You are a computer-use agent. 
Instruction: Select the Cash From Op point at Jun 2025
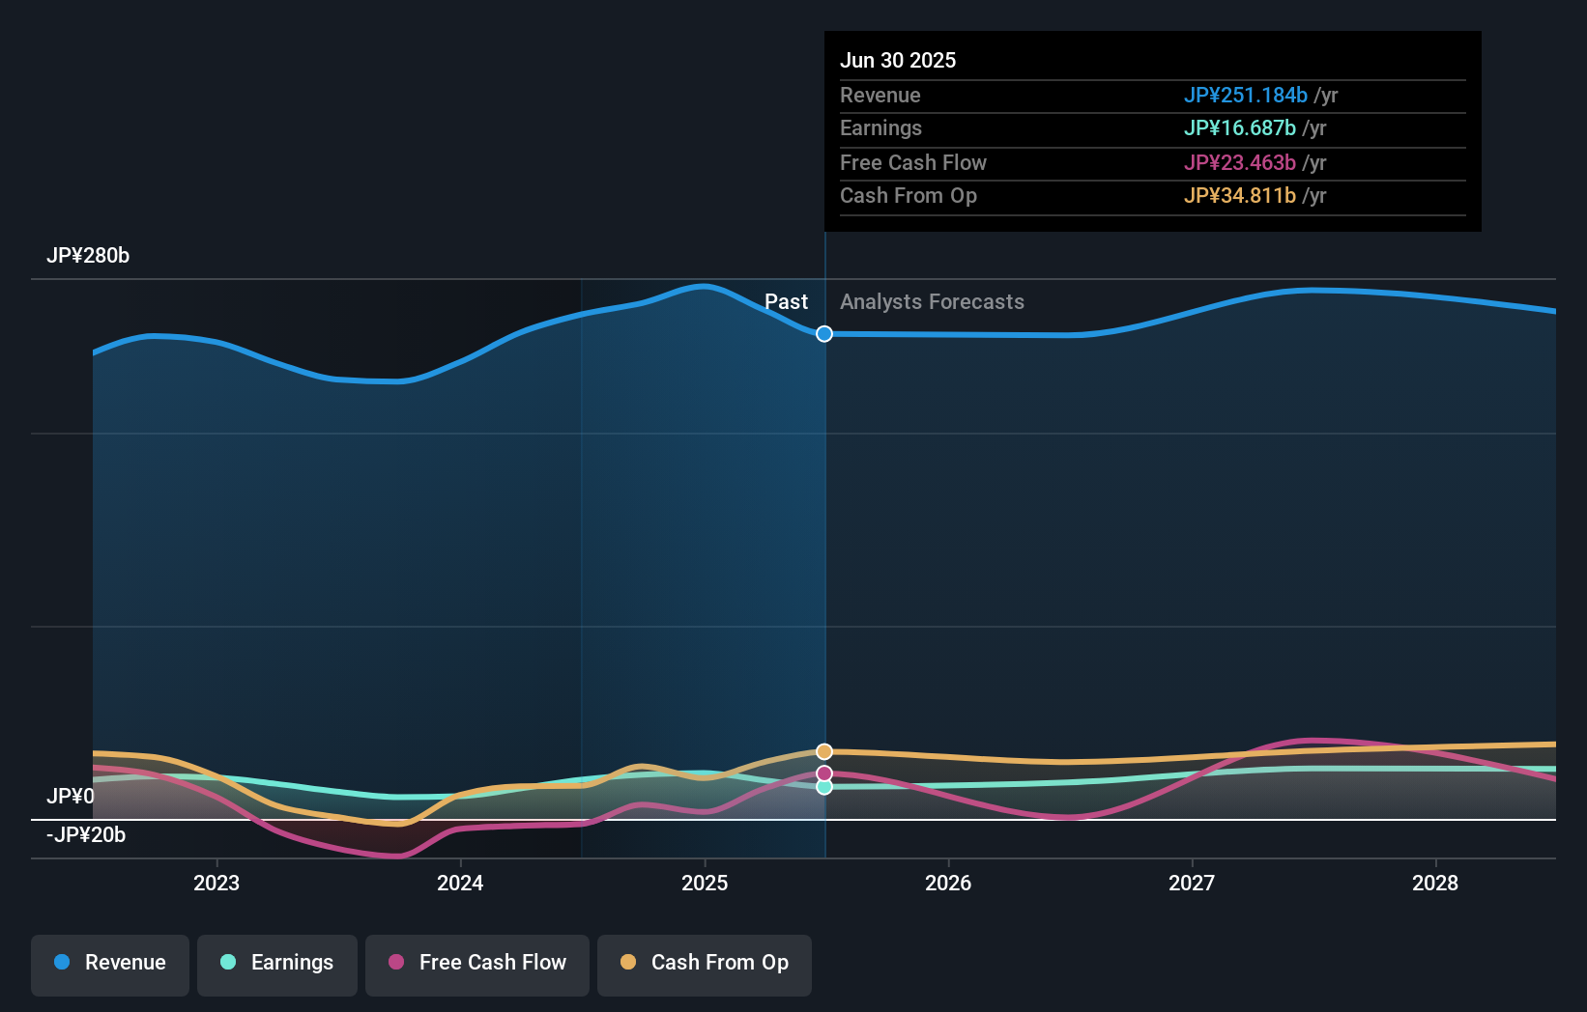coord(824,751)
